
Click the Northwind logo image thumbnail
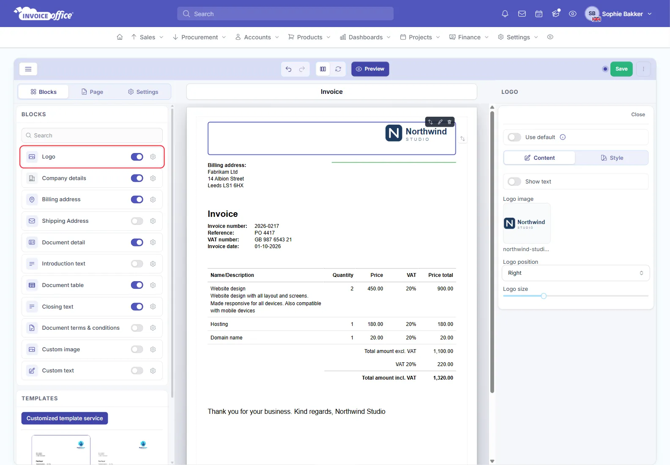(527, 223)
